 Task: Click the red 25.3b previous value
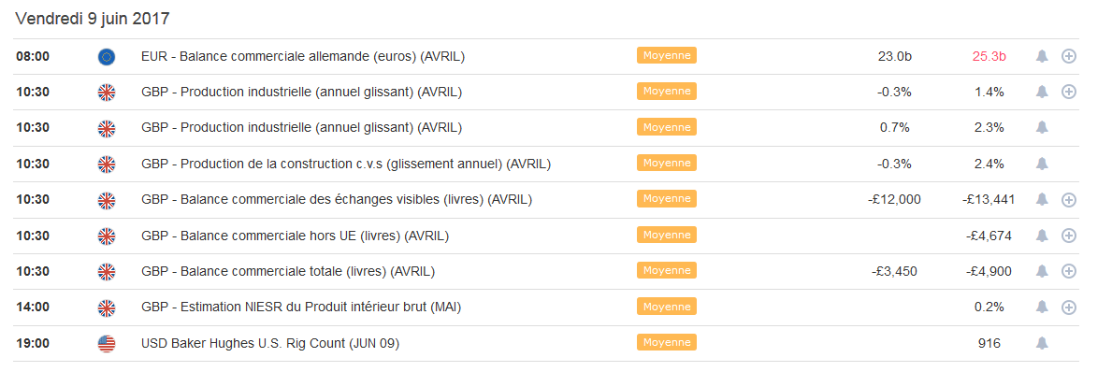989,56
